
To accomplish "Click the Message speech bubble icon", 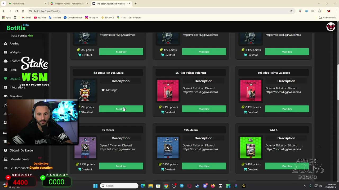I will (103, 90).
